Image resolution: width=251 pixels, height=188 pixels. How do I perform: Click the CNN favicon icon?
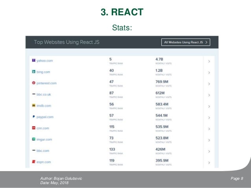point(33,128)
